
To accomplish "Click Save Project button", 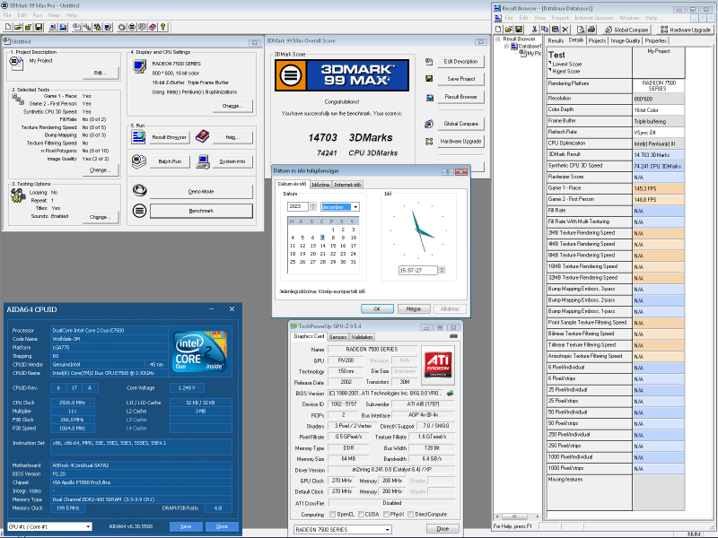I will pos(460,79).
